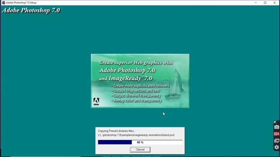This screenshot has height=157, width=280.
Task: Click the pin icon atop the side widget
Action: point(275,122)
